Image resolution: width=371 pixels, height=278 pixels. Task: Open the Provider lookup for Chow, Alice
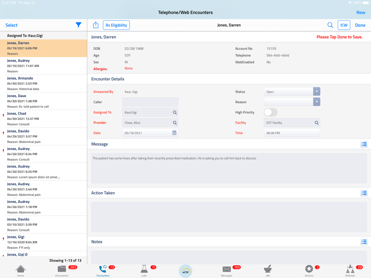175,123
